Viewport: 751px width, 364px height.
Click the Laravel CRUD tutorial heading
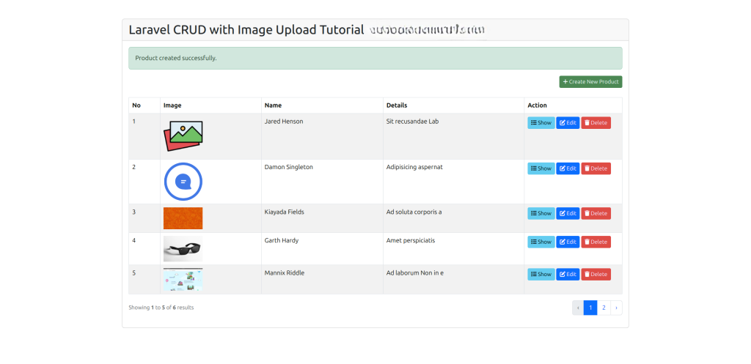click(x=246, y=29)
